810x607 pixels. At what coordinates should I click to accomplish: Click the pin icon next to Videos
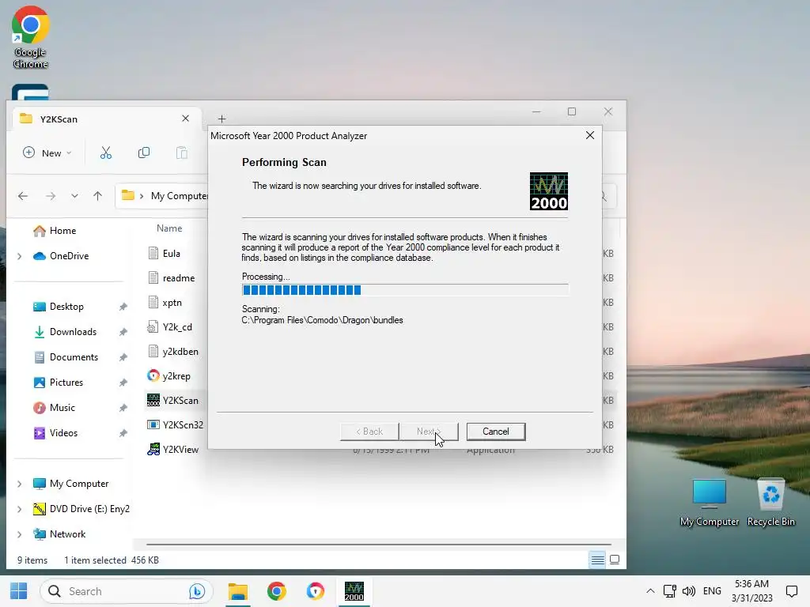[x=123, y=433]
